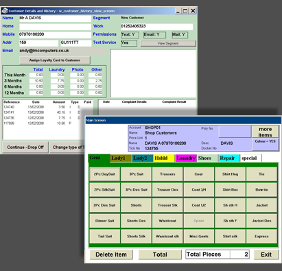Add a Misc Gents item
The height and width of the screenshot is (271, 282).
(x=199, y=237)
